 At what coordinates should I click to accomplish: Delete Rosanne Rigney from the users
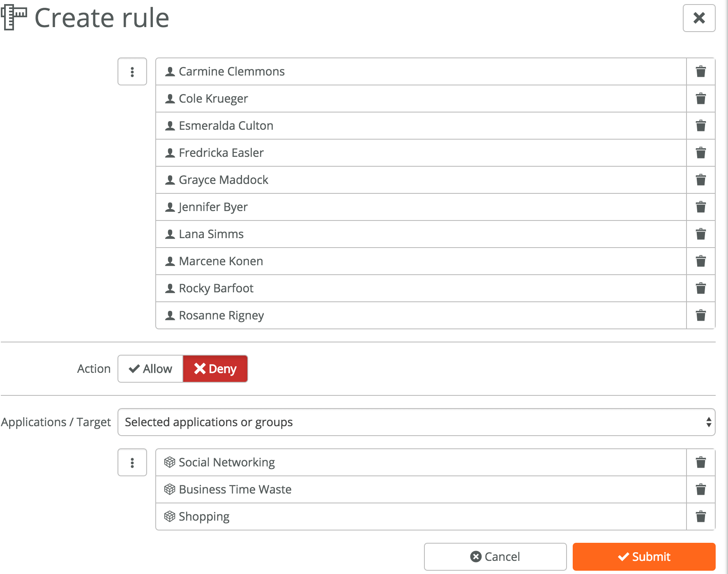coord(701,315)
